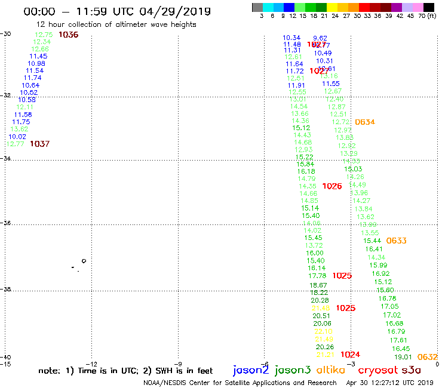Select the blue value 9.62
The height and width of the screenshot is (388, 442).
pos(320,38)
